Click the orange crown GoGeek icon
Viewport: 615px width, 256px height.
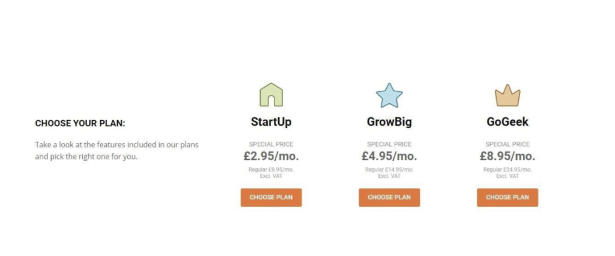coord(507,96)
